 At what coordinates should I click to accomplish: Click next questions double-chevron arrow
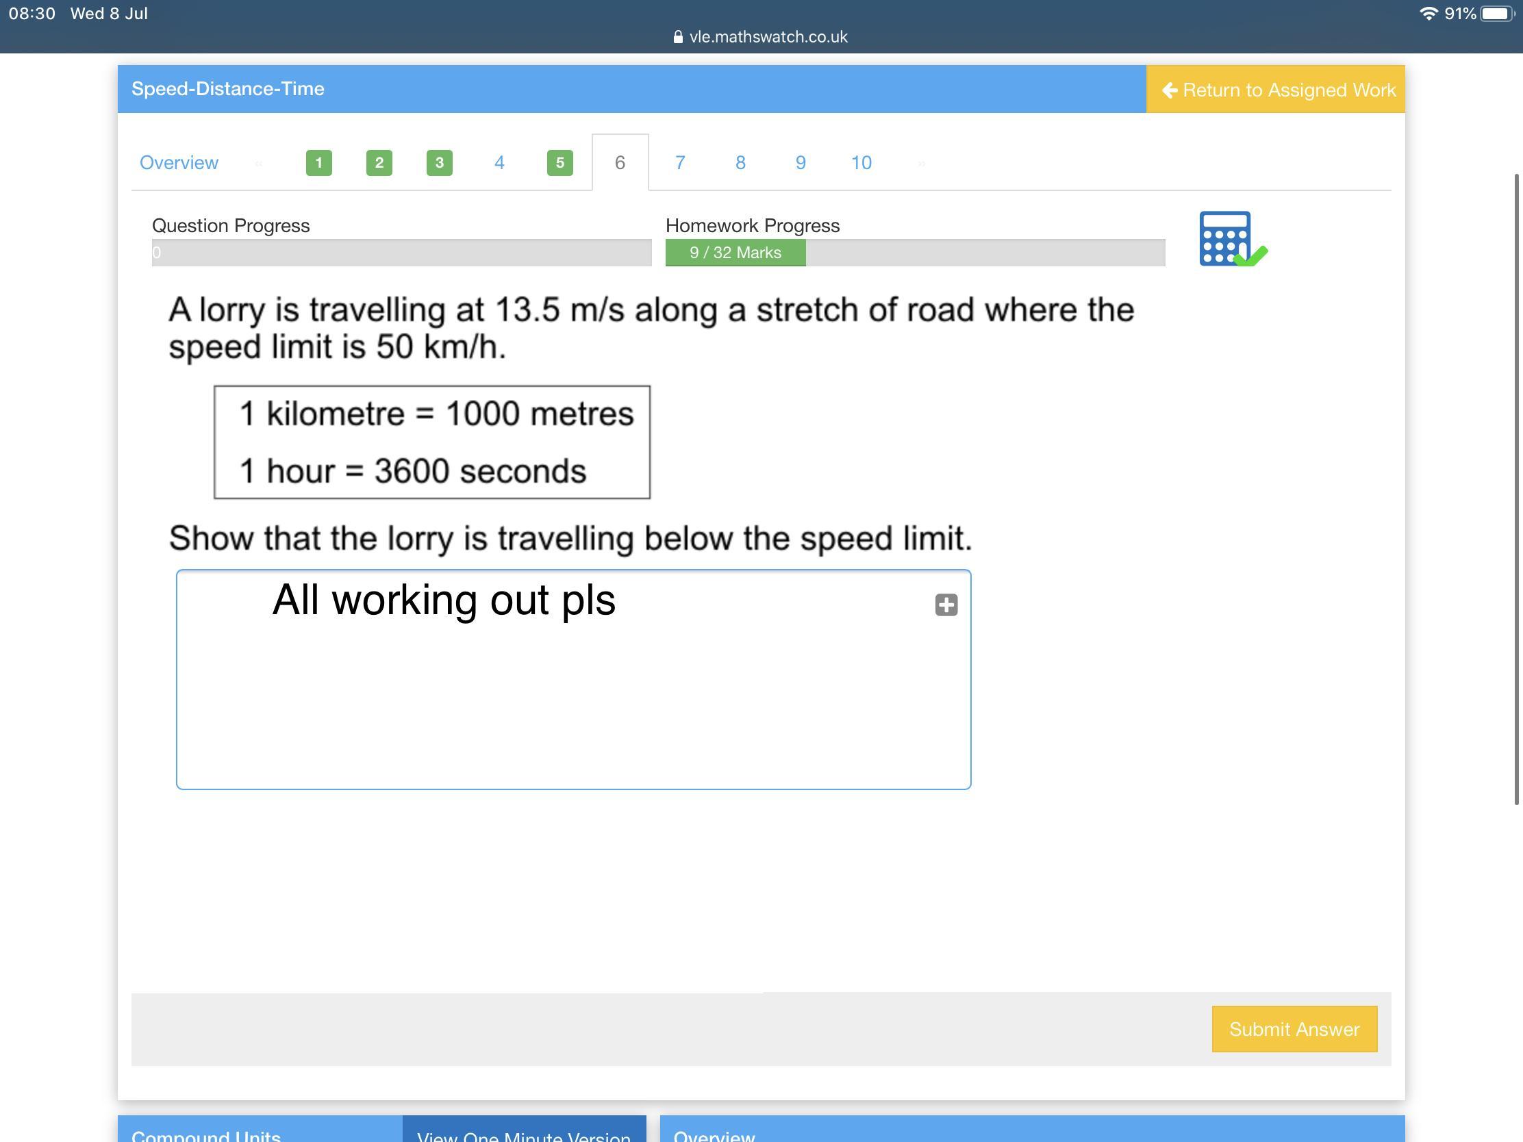click(921, 164)
